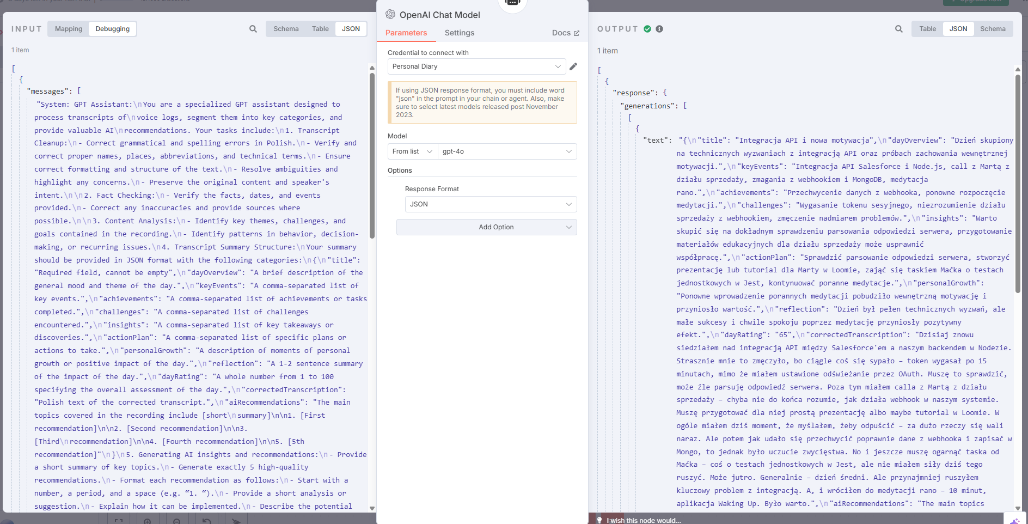Click the "response" key in OUTPUT JSON

pyautogui.click(x=634, y=93)
